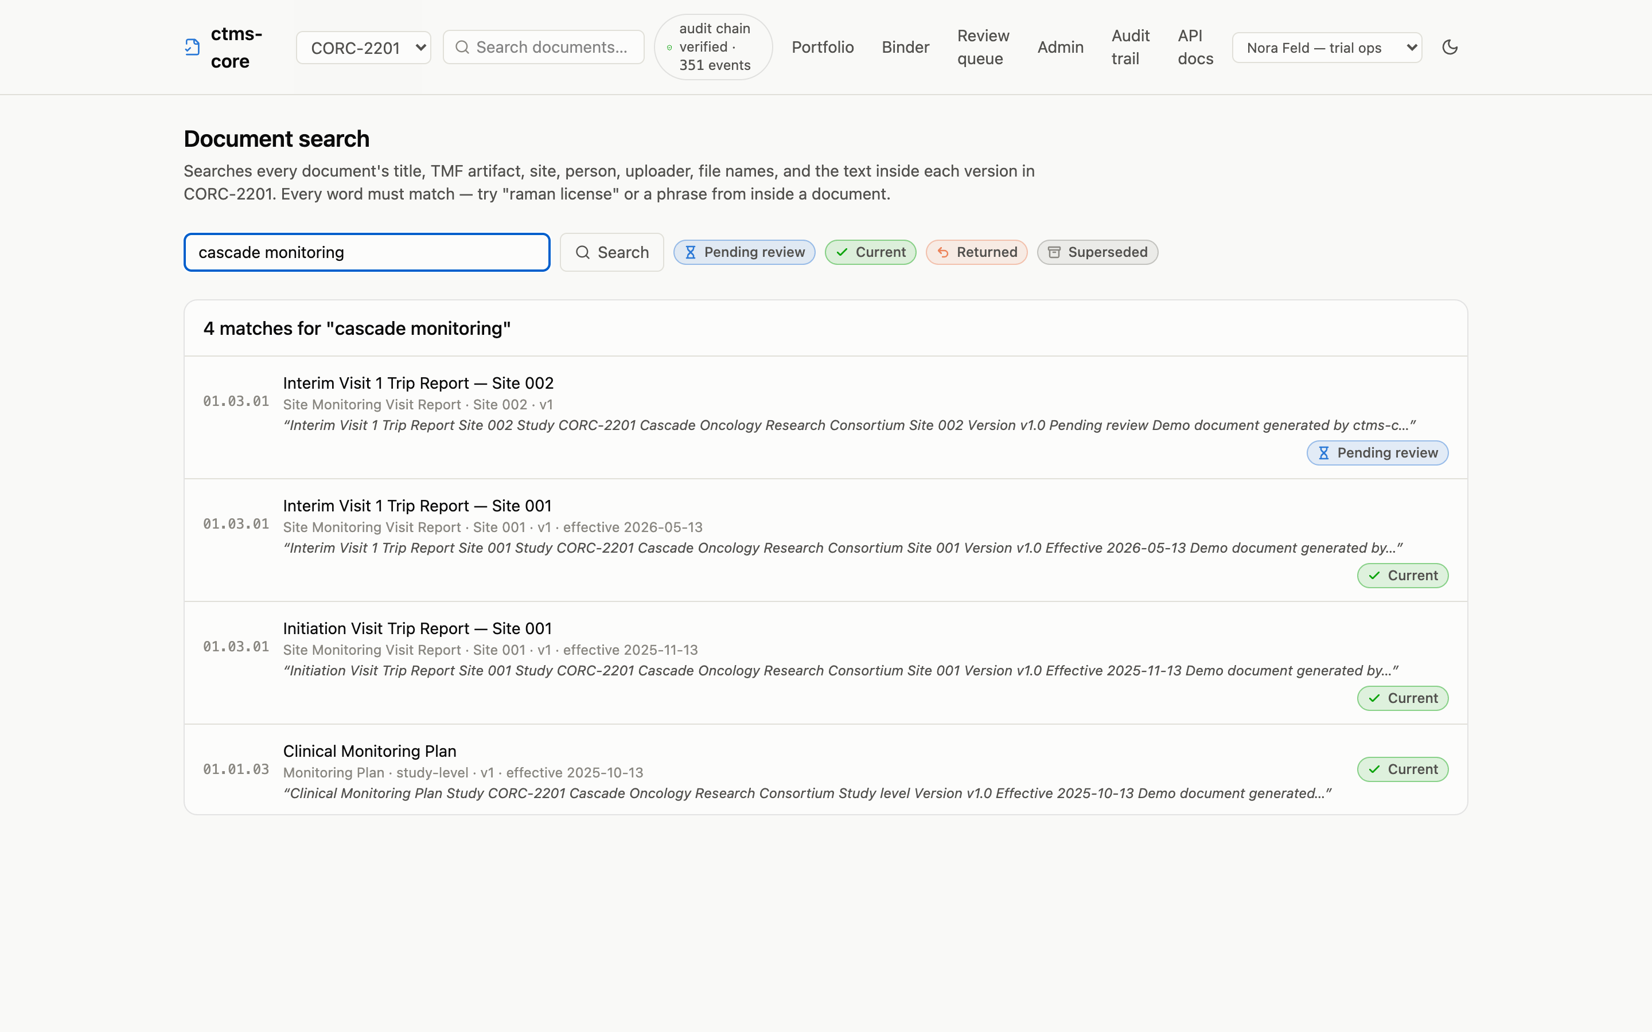Click metadata line with effective 2025-11-13
The width and height of the screenshot is (1652, 1032).
[490, 650]
